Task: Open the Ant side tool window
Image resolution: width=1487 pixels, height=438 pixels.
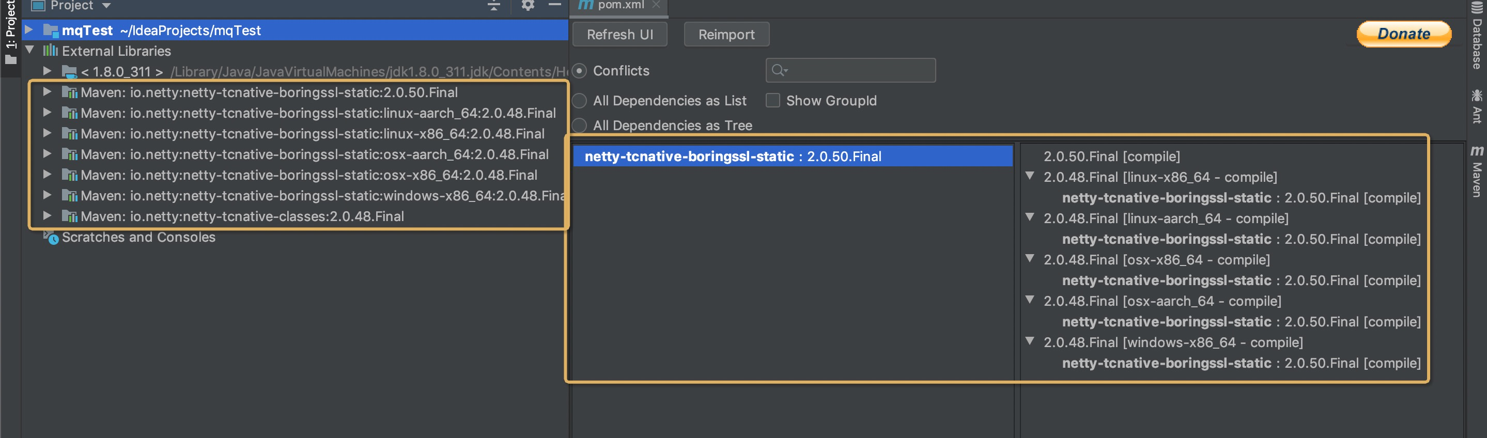Action: click(x=1477, y=107)
